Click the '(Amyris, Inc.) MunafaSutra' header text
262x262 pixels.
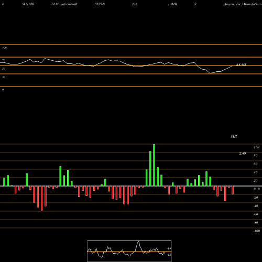243,4
